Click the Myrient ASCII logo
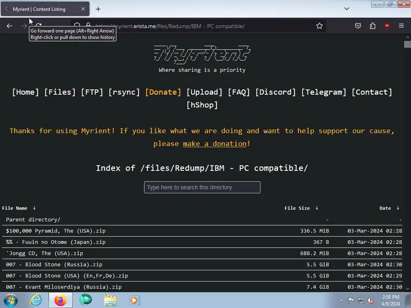This screenshot has height=308, width=411. [x=202, y=55]
